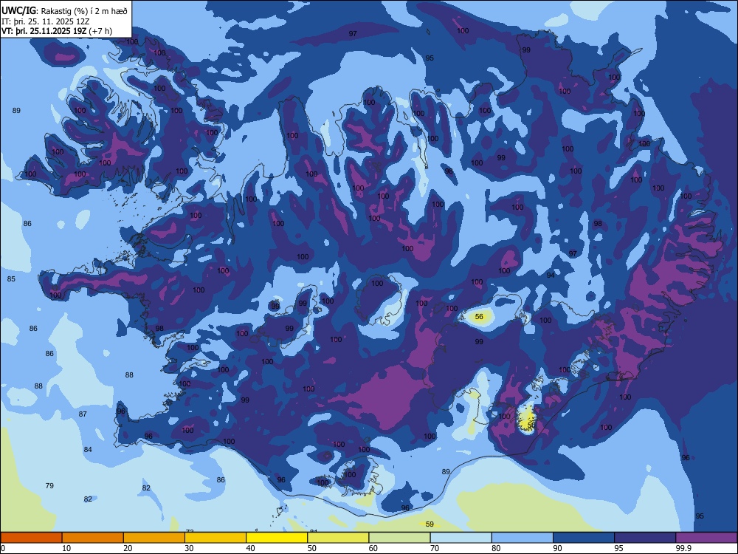Select the pale yellow 50–60 legend swatch
This screenshot has height=554, width=738.
tap(339, 538)
